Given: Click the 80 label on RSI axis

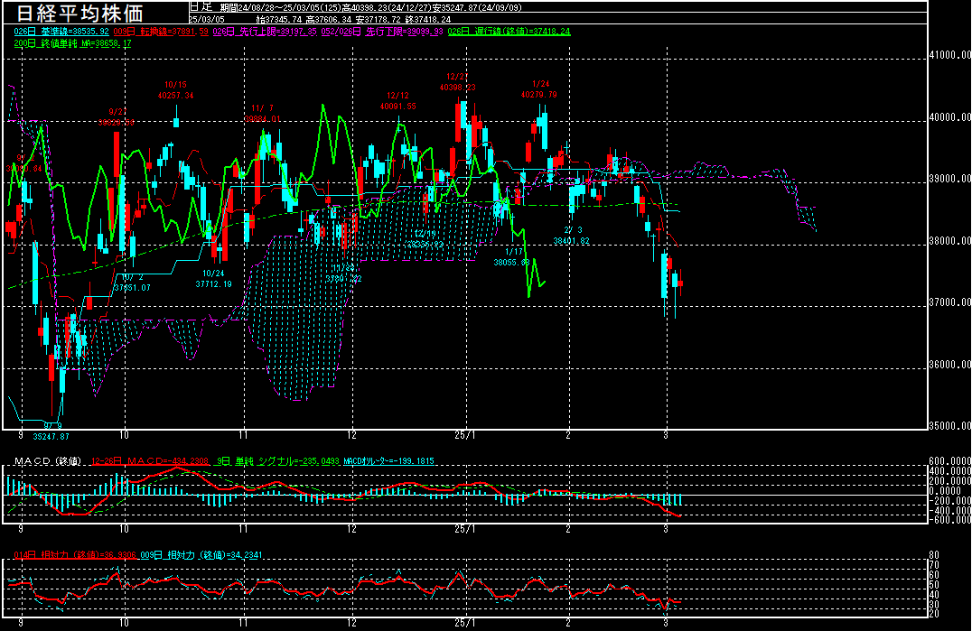Looking at the screenshot, I should 934,555.
